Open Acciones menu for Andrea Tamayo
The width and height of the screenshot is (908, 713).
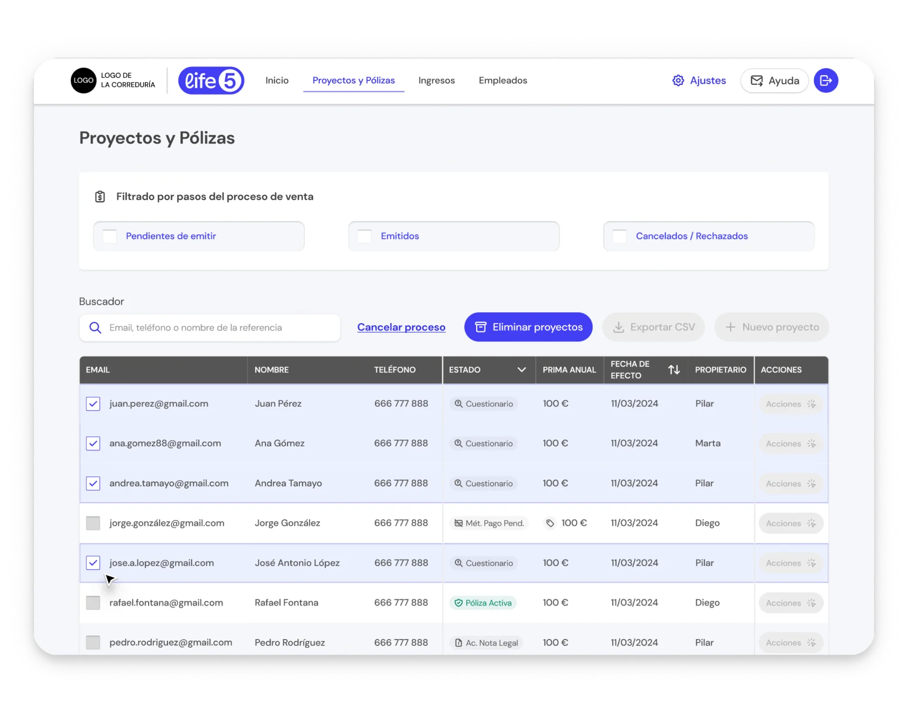[x=791, y=483]
